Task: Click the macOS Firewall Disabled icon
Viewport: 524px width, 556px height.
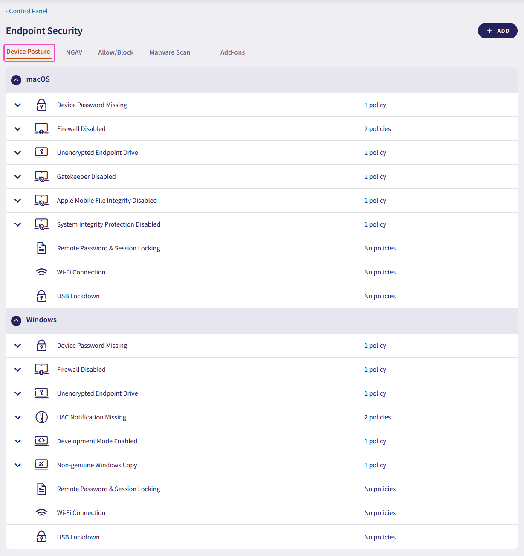Action: coord(41,129)
